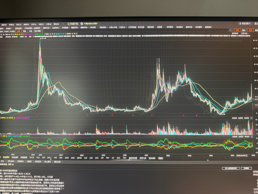Click the 发帖 button
Viewport: 258px width, 194px height.
246,168
